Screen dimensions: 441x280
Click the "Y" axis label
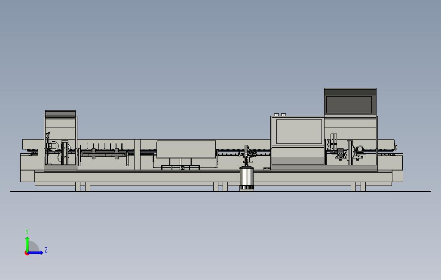27,231
